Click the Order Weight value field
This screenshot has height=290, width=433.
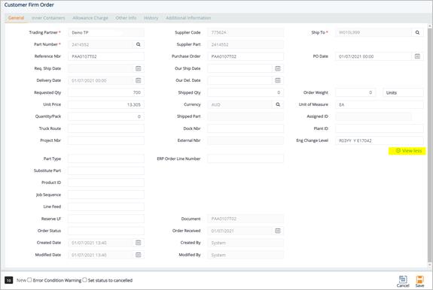[355, 92]
